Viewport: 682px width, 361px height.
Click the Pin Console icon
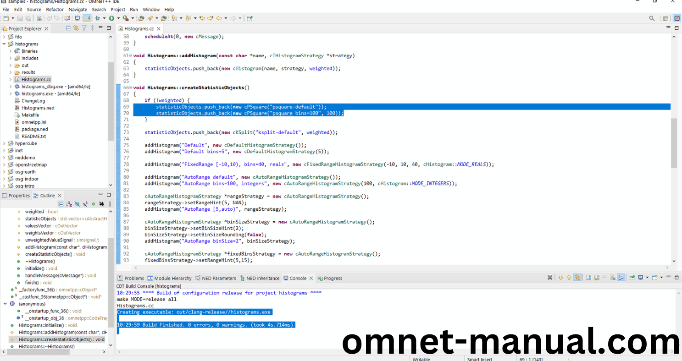632,278
